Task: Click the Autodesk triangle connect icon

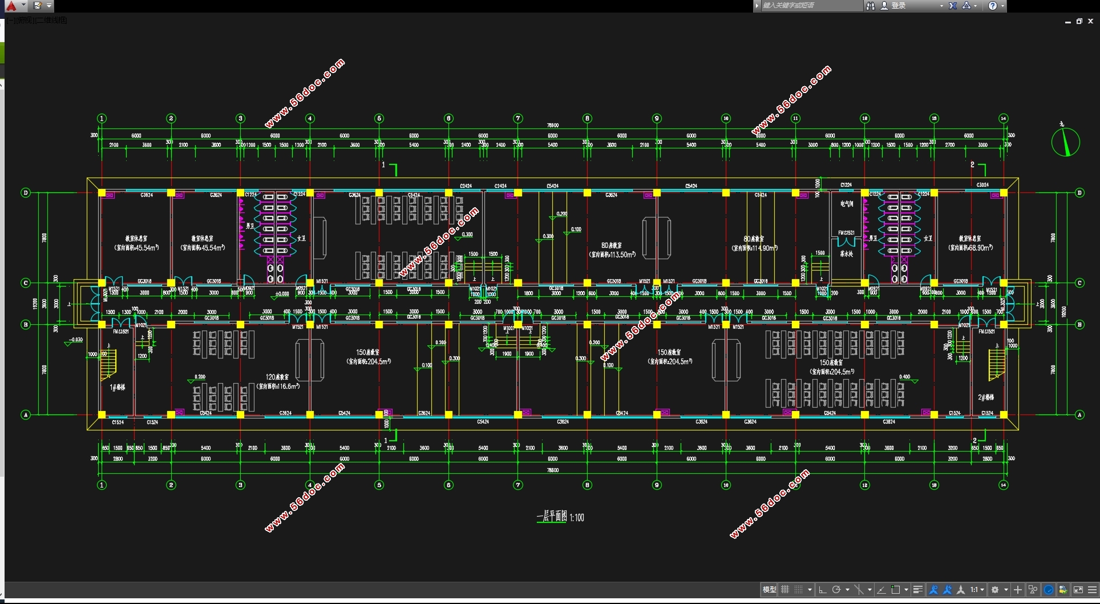Action: [966, 6]
